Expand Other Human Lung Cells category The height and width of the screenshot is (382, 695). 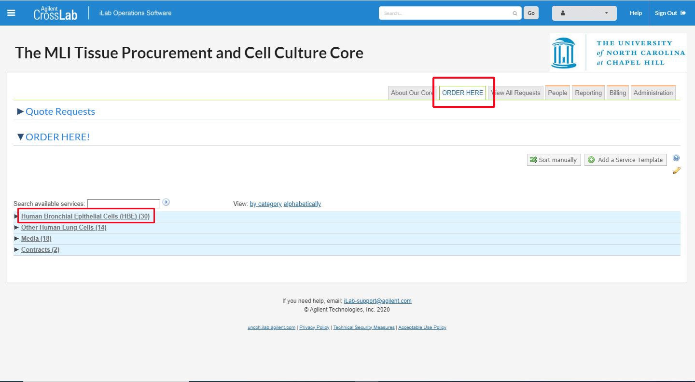pos(63,228)
